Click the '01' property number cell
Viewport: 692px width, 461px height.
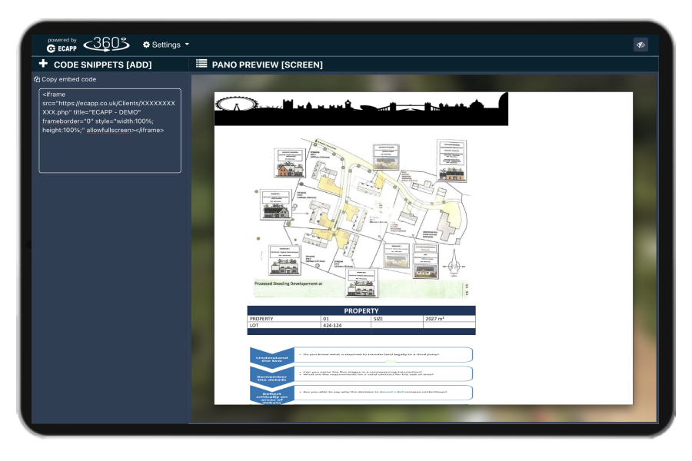pos(346,319)
